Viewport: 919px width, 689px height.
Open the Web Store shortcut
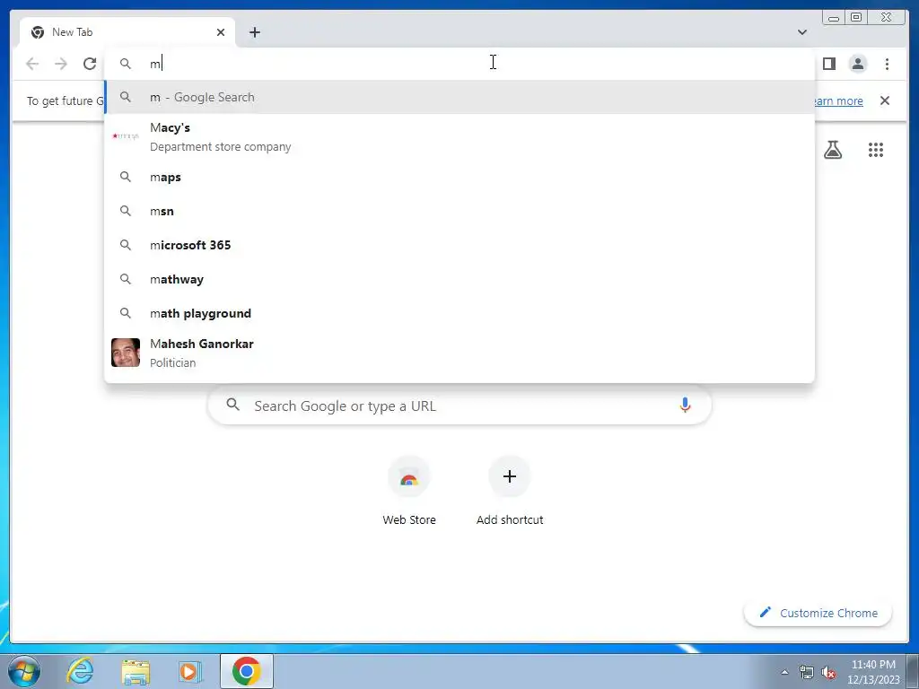pyautogui.click(x=409, y=493)
